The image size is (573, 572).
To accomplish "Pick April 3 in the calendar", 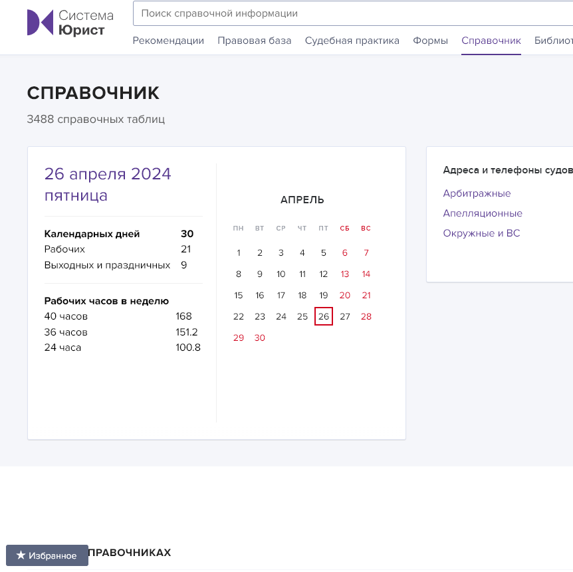I will click(281, 252).
